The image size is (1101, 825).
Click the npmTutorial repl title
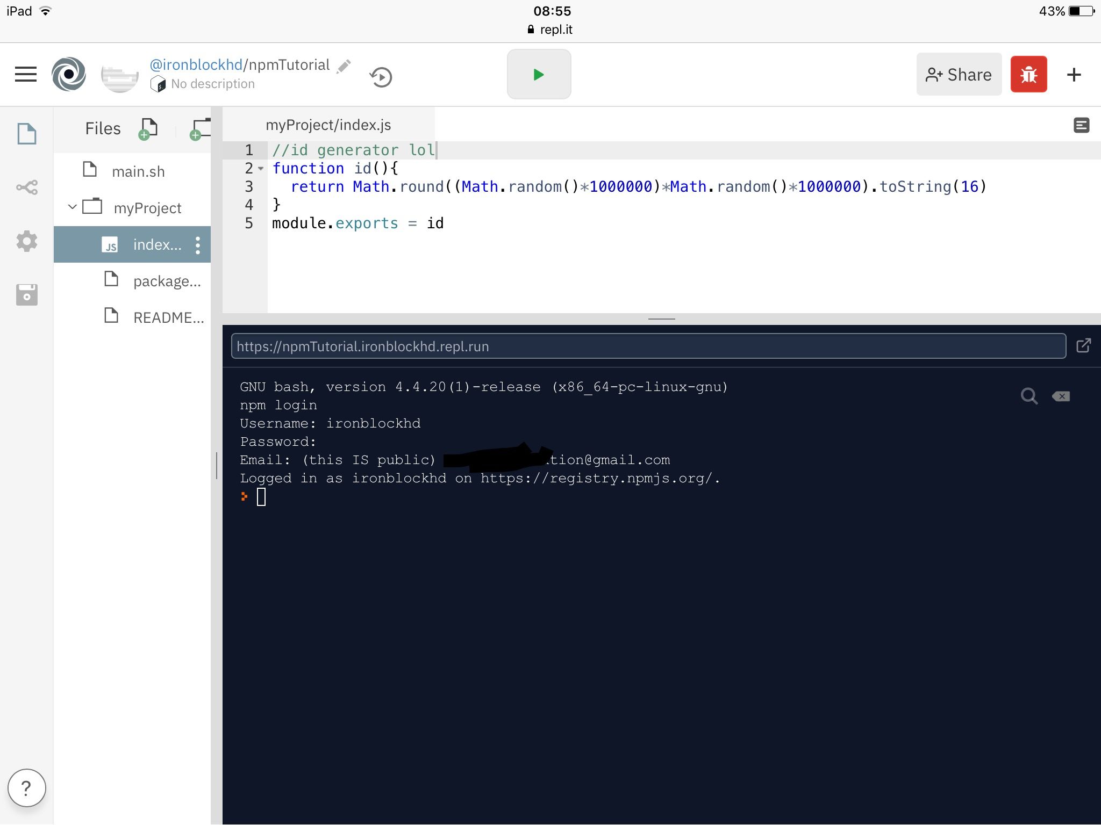click(x=289, y=65)
